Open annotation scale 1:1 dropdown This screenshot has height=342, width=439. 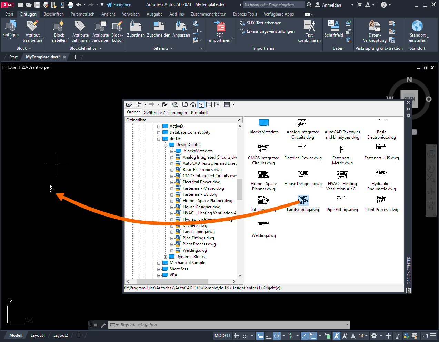363,335
